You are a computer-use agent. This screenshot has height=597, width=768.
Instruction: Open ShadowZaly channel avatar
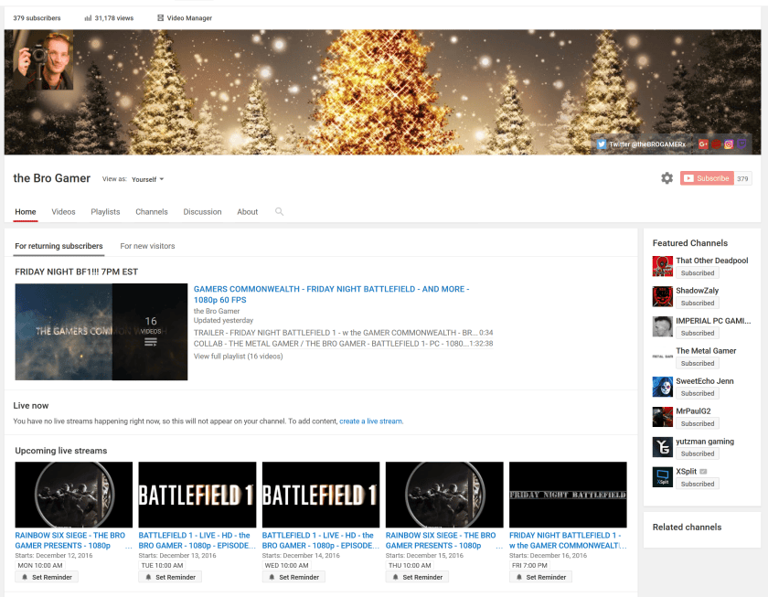(663, 296)
